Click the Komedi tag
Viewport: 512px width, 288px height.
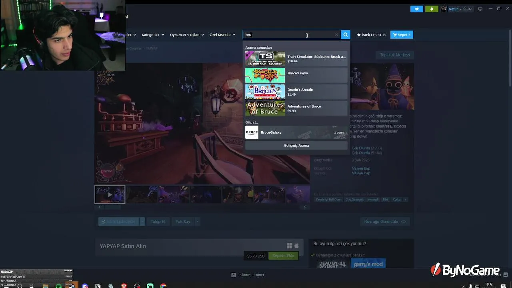tap(373, 200)
